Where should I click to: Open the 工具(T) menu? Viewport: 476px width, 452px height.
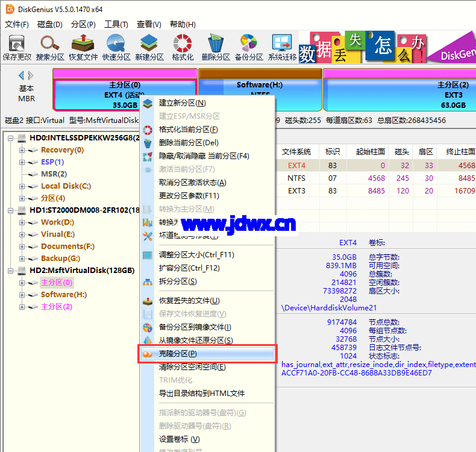pyautogui.click(x=116, y=24)
